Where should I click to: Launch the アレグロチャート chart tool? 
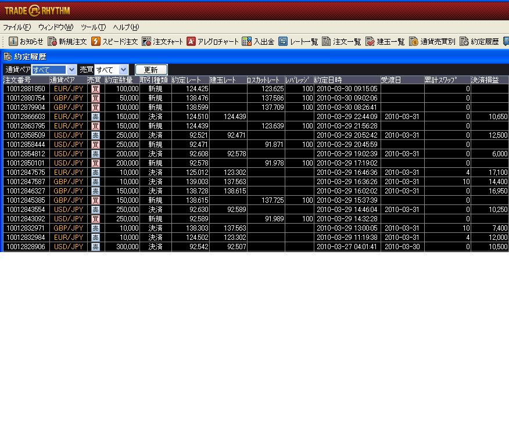tap(212, 42)
